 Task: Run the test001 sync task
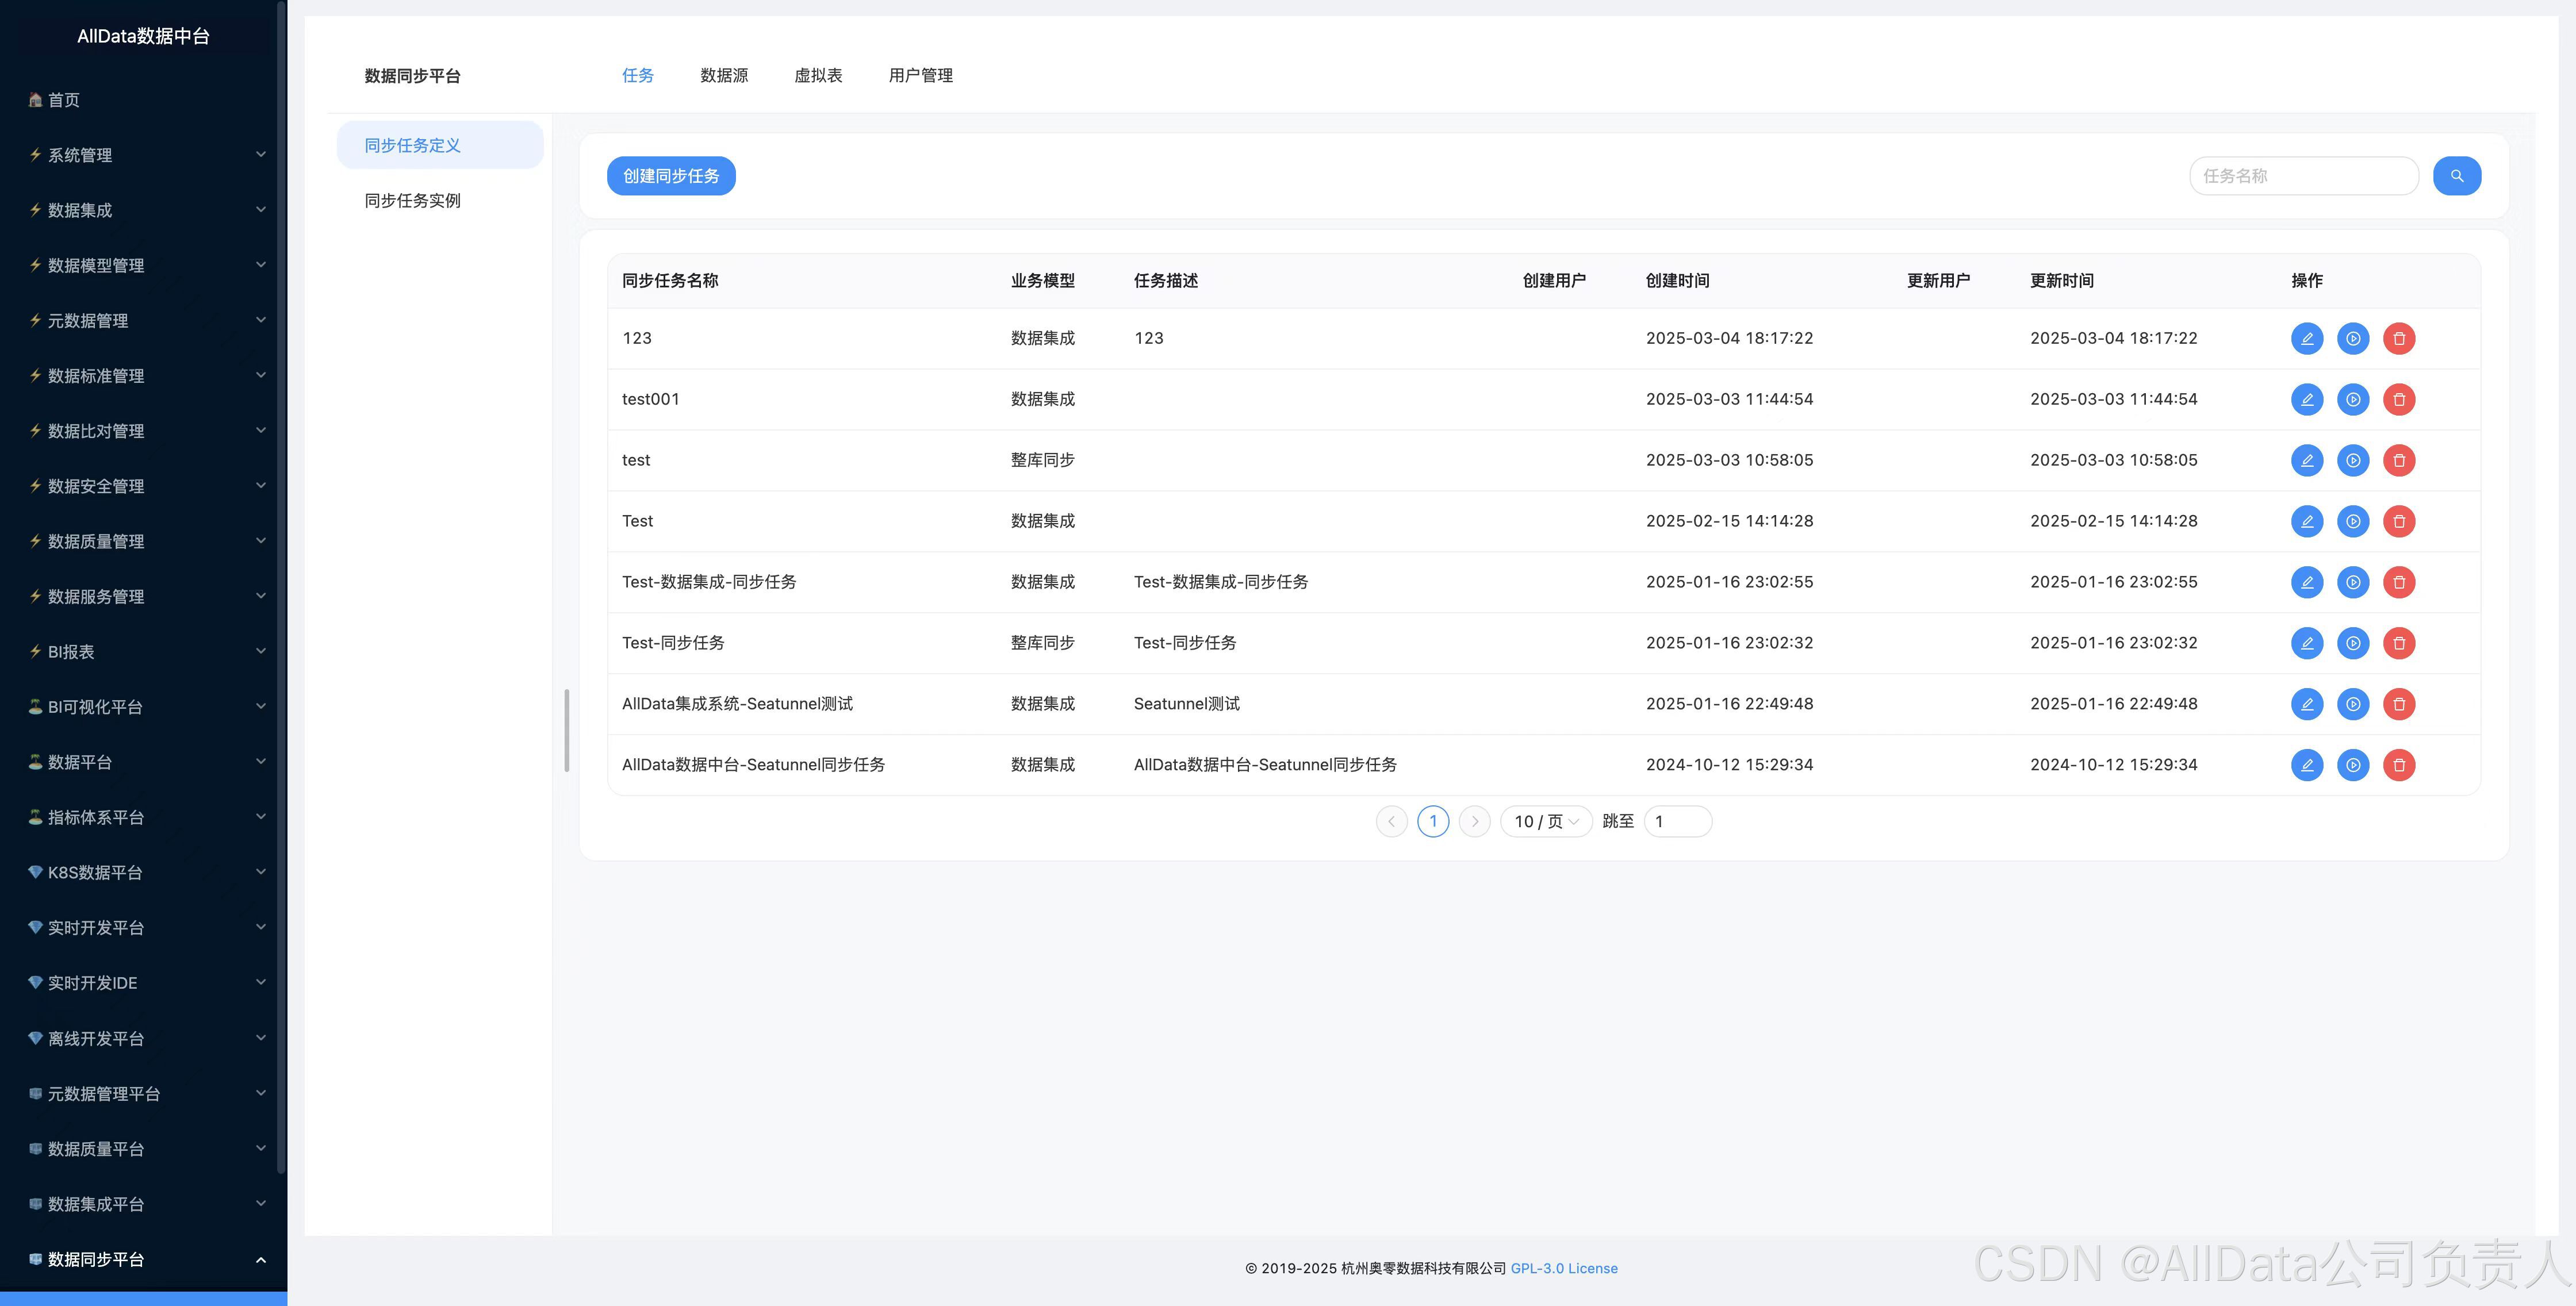click(2352, 400)
